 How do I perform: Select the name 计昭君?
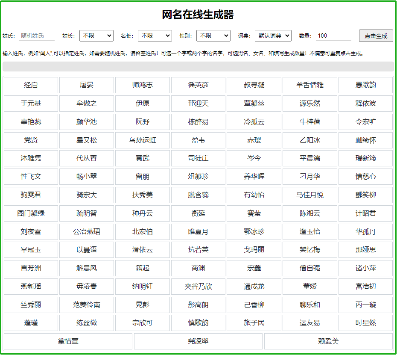(365, 213)
